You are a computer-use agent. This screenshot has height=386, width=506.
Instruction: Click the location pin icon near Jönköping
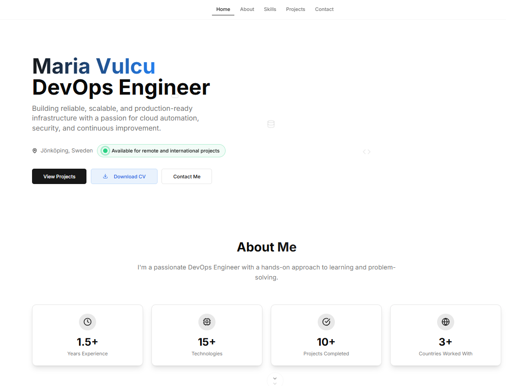(x=34, y=150)
